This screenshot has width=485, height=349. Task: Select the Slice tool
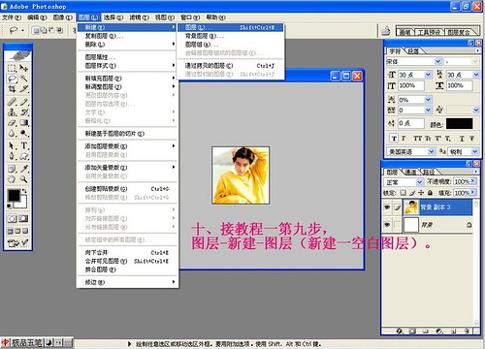coord(23,89)
